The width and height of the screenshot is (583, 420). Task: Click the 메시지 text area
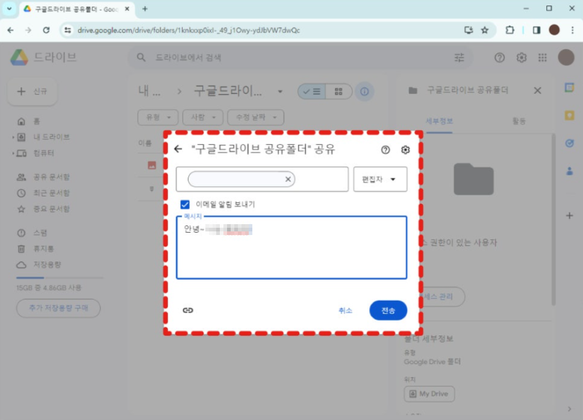pos(291,248)
